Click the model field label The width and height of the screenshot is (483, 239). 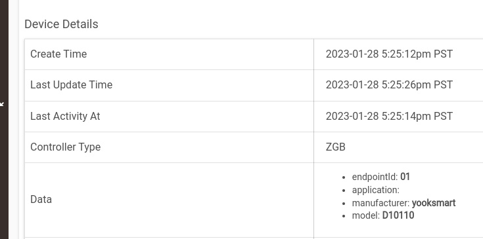coord(366,215)
